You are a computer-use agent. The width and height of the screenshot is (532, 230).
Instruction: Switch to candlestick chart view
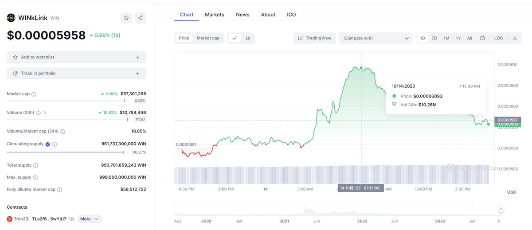tap(248, 38)
